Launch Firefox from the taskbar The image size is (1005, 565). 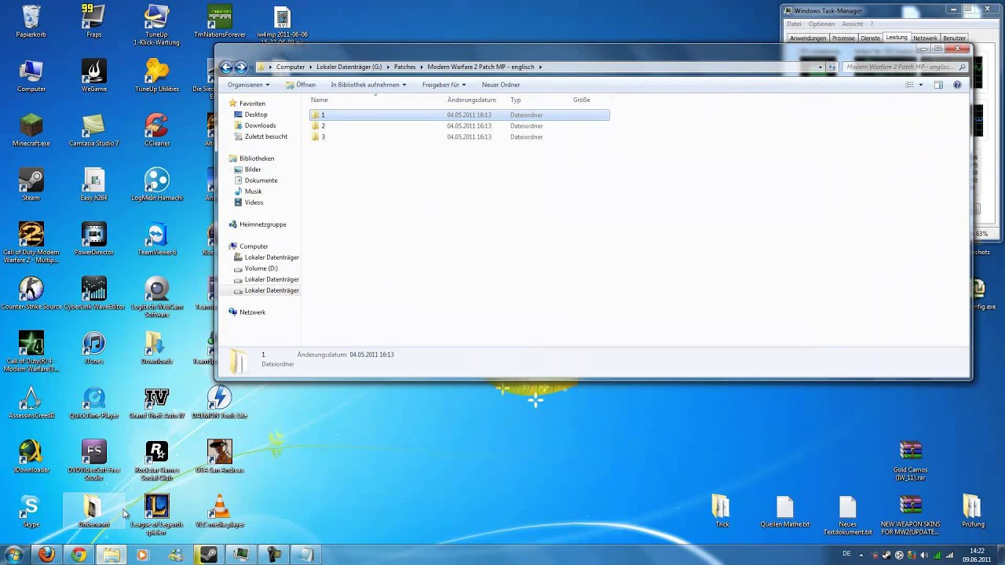pyautogui.click(x=46, y=555)
